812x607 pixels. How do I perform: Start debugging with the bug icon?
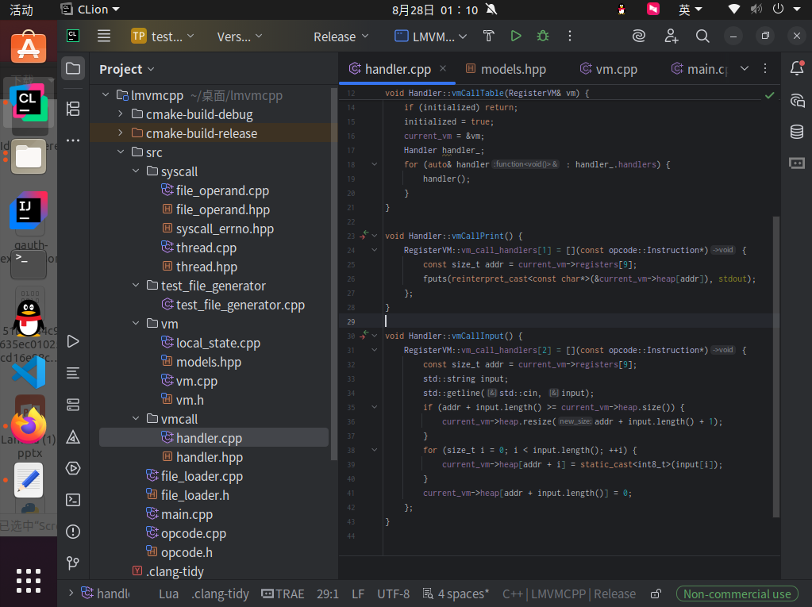coord(543,36)
